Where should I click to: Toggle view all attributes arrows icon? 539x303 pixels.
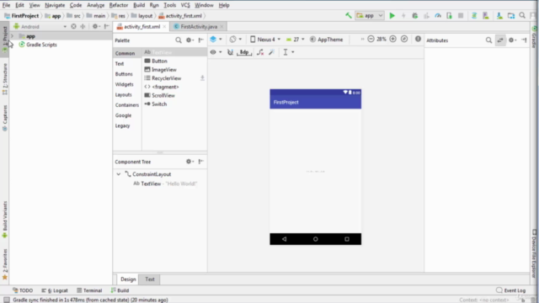pyautogui.click(x=500, y=40)
